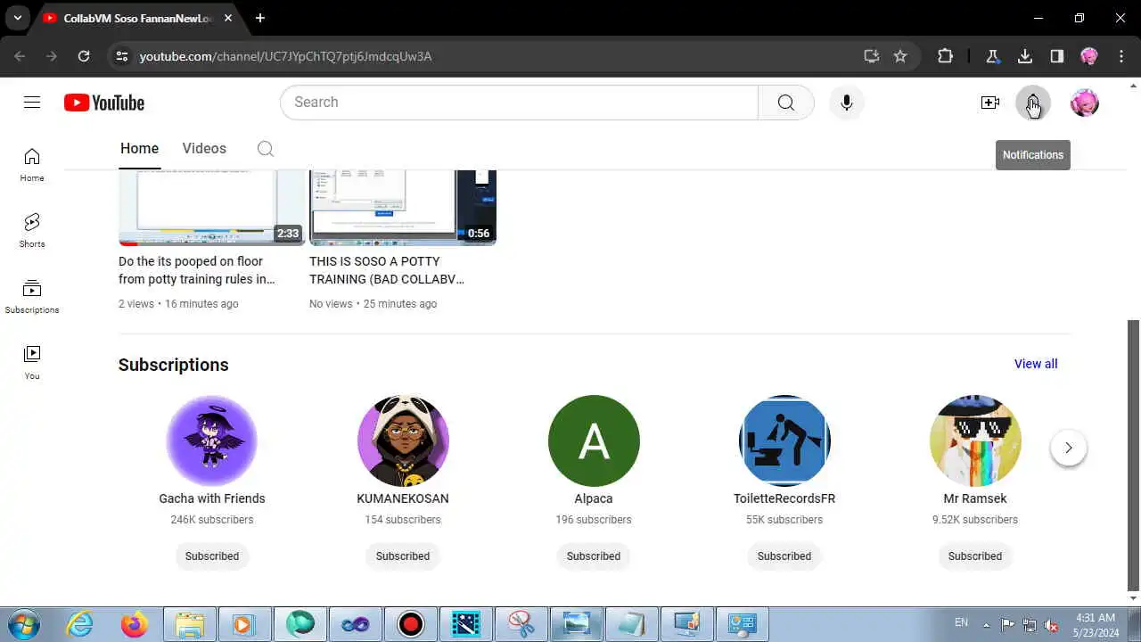Open a new tab with plus button
Screen dimensions: 1141x642
click(260, 18)
